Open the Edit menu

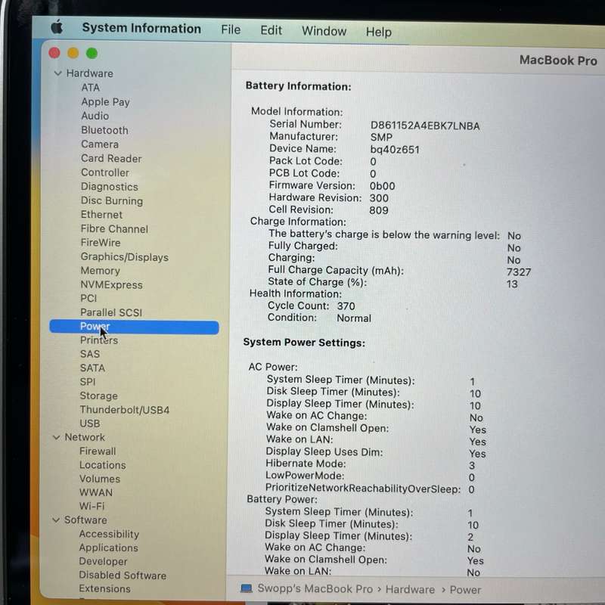pyautogui.click(x=271, y=30)
